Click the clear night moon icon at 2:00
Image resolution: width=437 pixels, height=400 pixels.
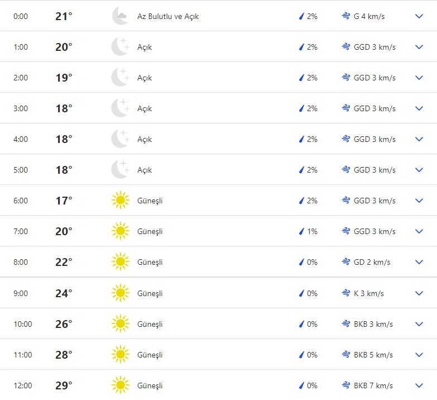[120, 78]
